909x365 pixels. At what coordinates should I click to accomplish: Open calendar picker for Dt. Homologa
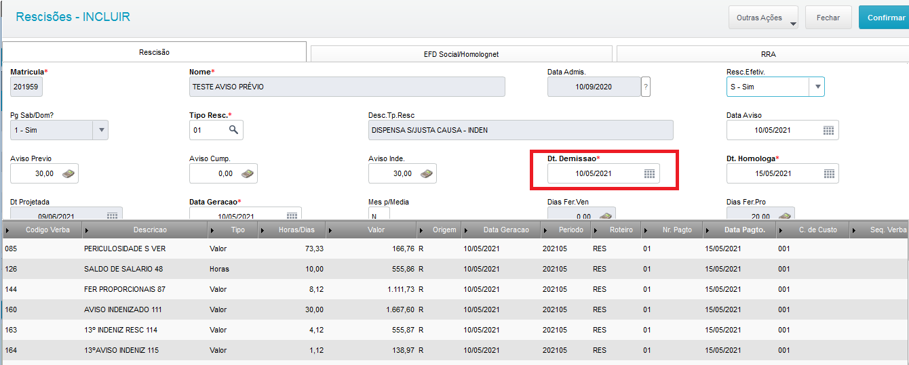(828, 173)
